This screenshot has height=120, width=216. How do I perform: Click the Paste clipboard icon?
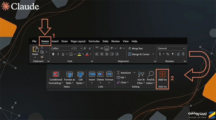click(35, 49)
